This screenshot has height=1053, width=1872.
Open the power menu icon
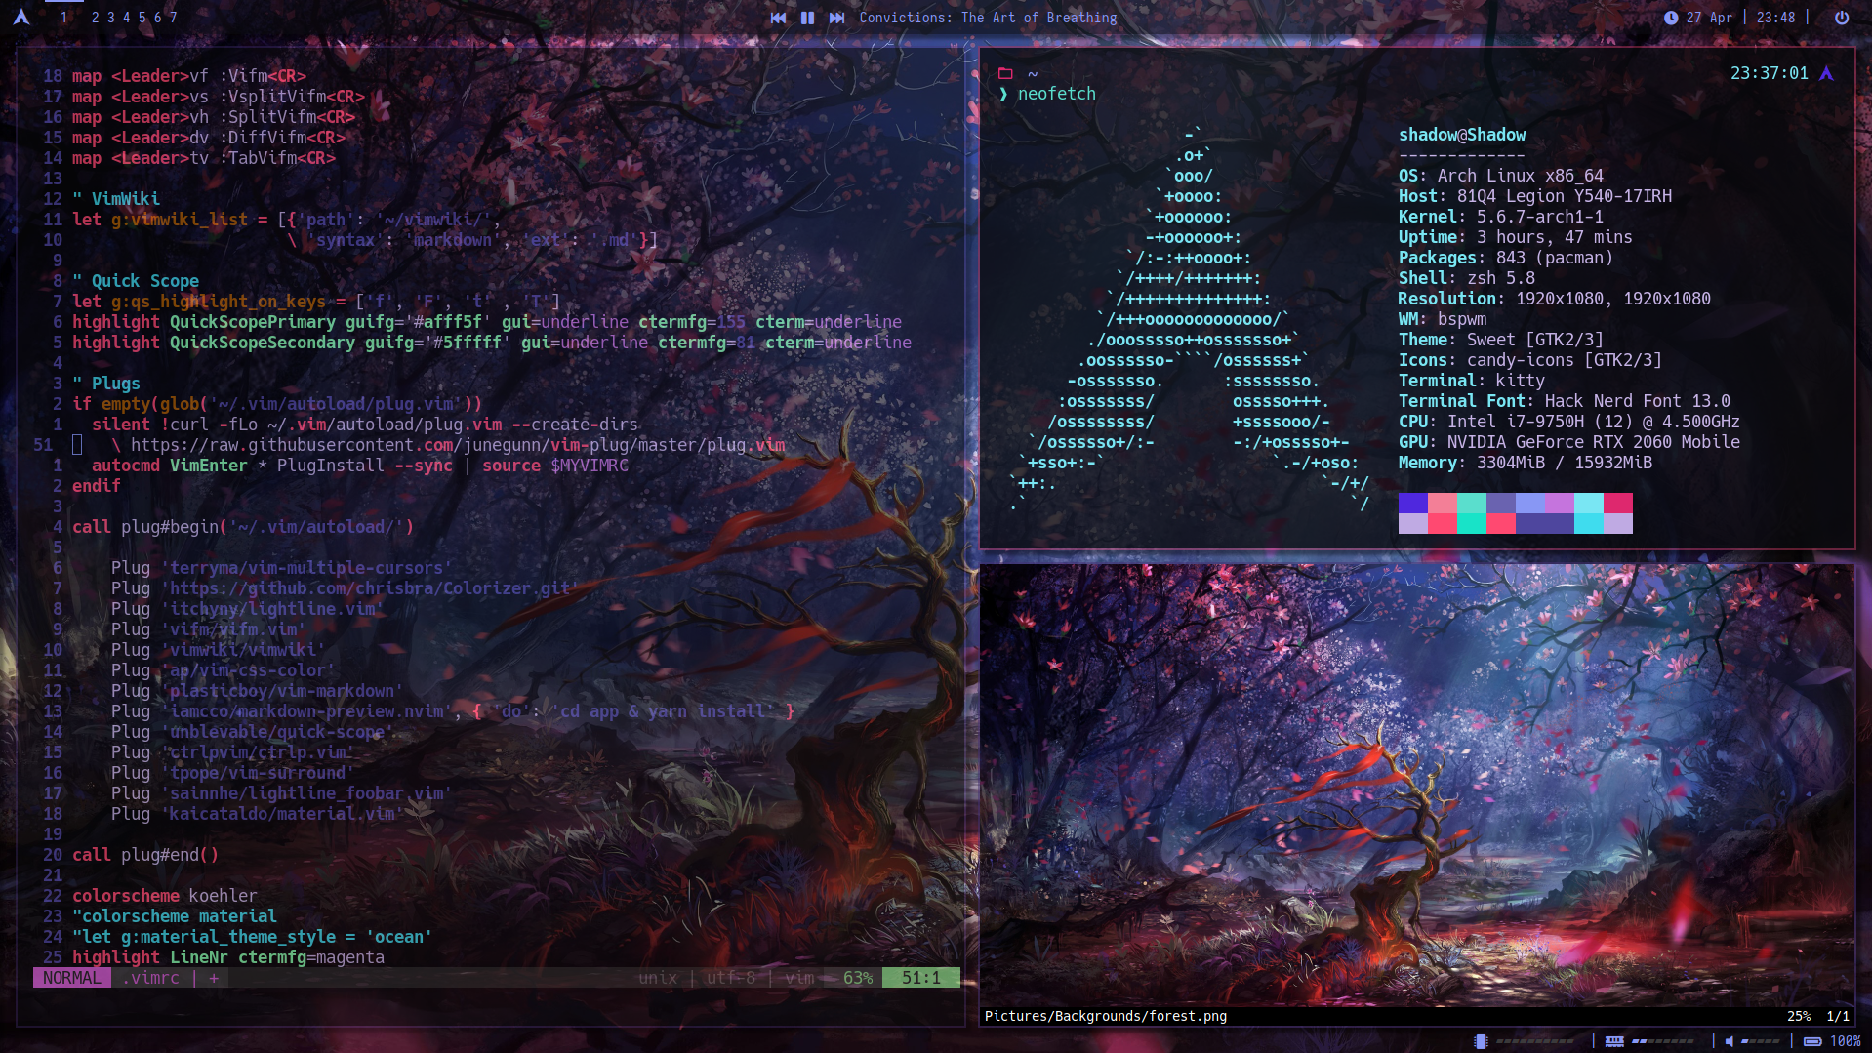(x=1842, y=18)
